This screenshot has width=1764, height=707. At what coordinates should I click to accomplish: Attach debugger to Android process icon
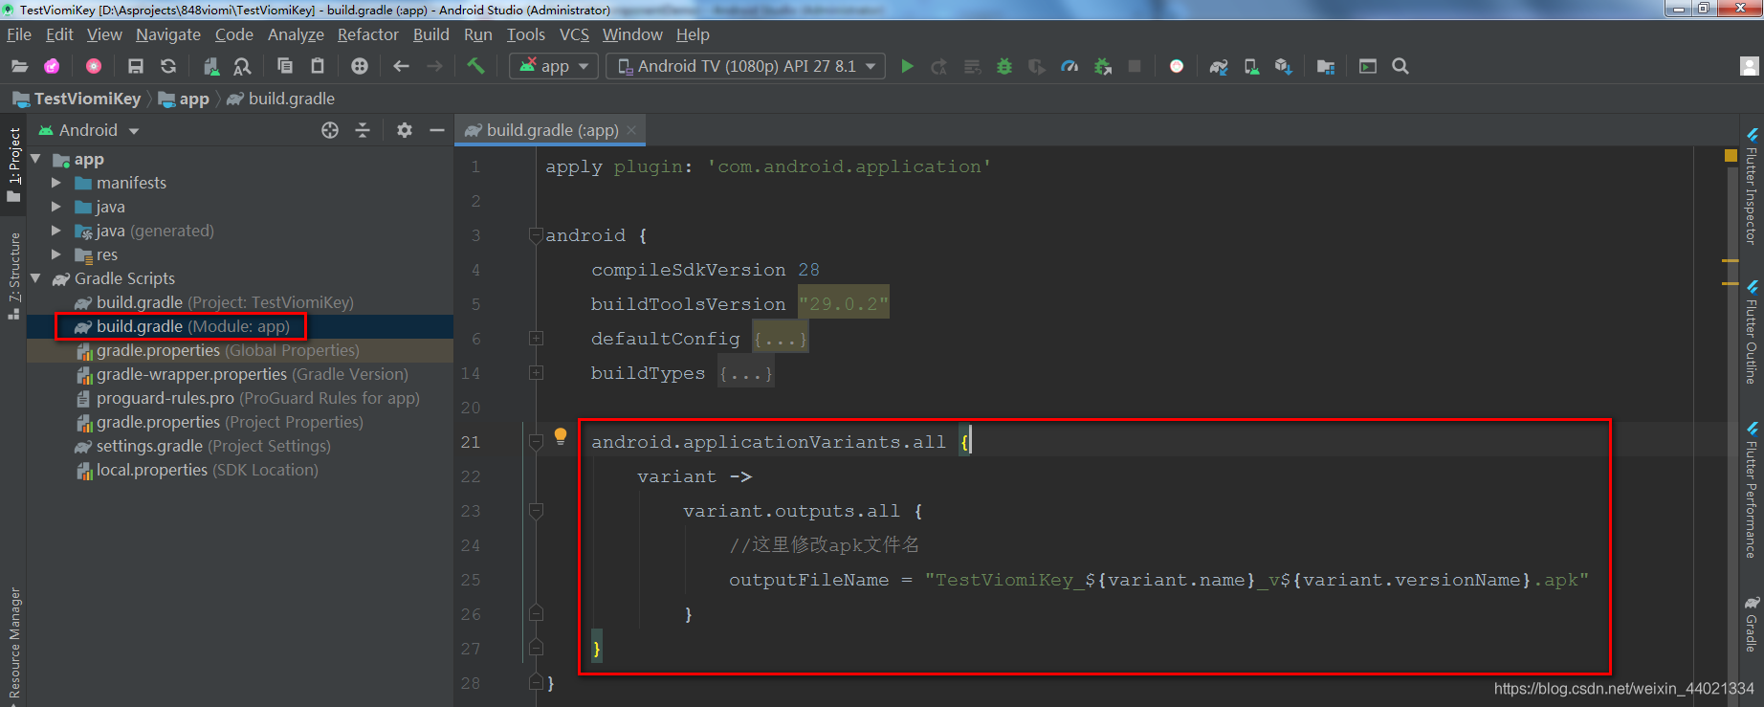click(x=1103, y=66)
